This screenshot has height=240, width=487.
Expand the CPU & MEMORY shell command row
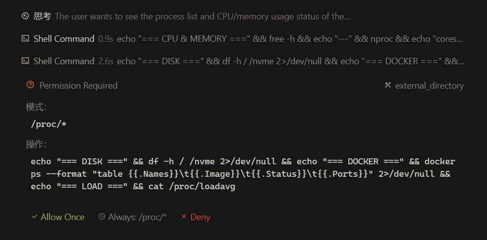tap(243, 38)
